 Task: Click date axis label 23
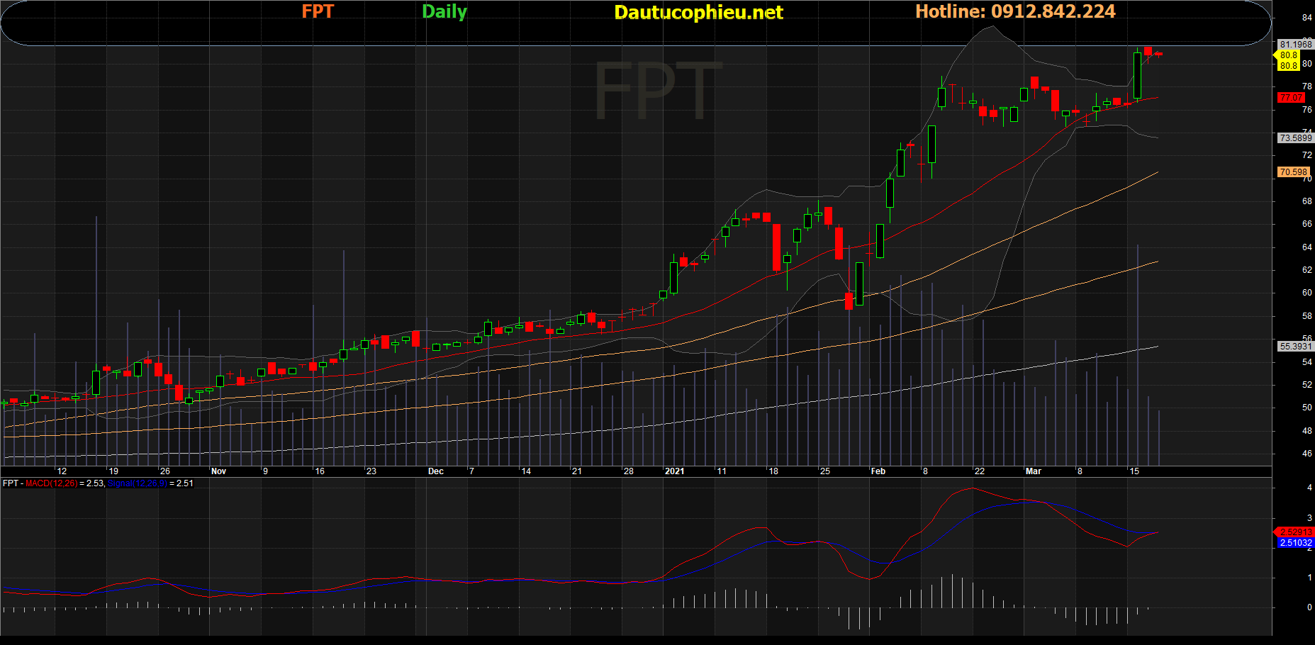click(371, 471)
